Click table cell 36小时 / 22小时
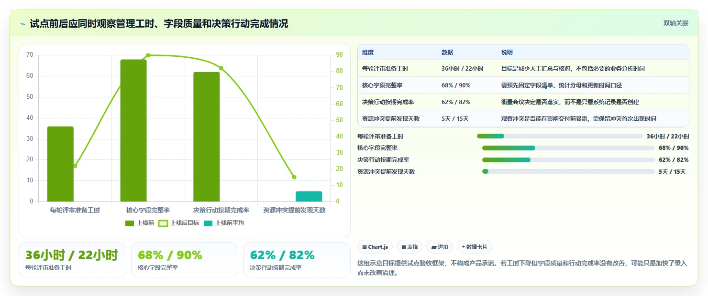This screenshot has width=708, height=296. pos(463,69)
